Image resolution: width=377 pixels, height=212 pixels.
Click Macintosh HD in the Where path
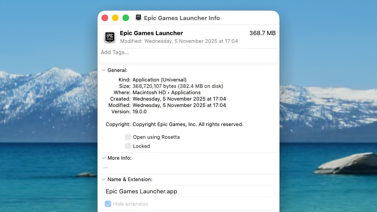tap(149, 92)
